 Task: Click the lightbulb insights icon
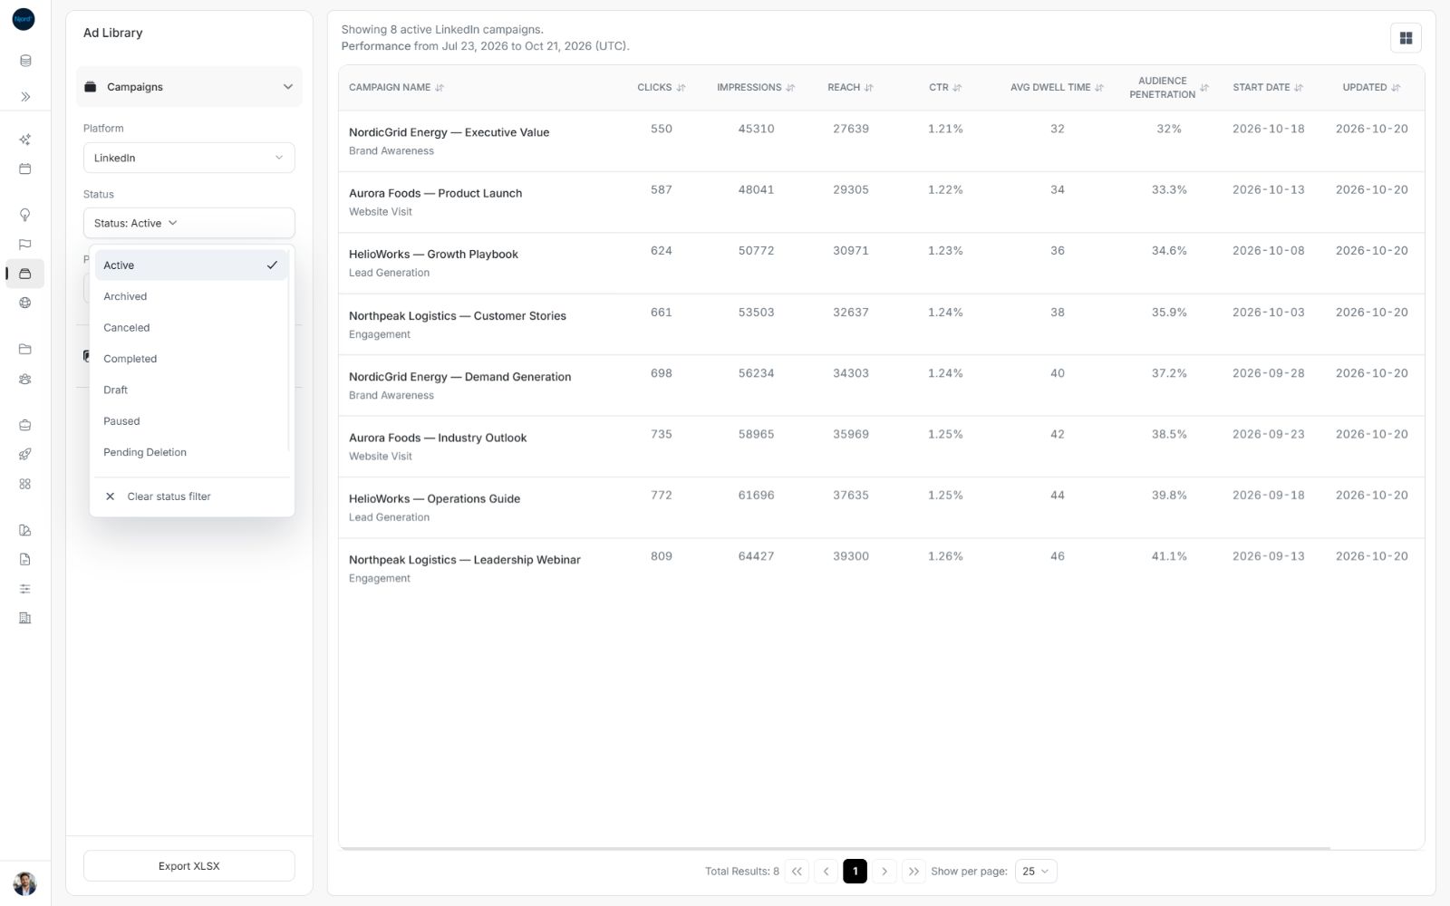pos(25,215)
